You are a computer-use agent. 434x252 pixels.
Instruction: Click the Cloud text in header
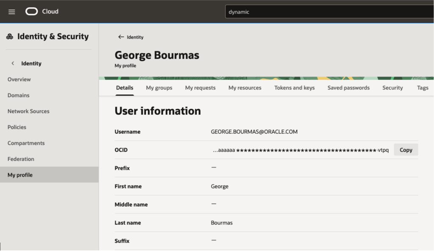[x=50, y=11]
